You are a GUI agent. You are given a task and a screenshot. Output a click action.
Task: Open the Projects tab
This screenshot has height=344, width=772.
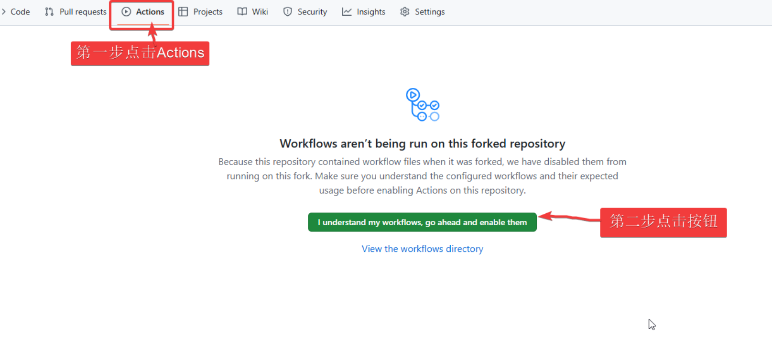point(200,12)
